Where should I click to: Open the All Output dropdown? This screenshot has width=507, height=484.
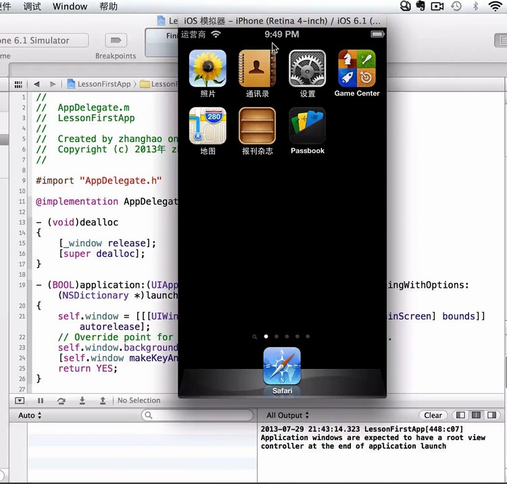[x=287, y=416]
